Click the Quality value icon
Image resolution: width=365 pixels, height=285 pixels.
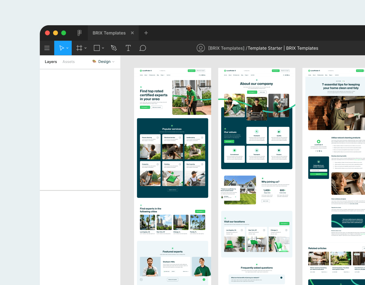[x=279, y=132]
